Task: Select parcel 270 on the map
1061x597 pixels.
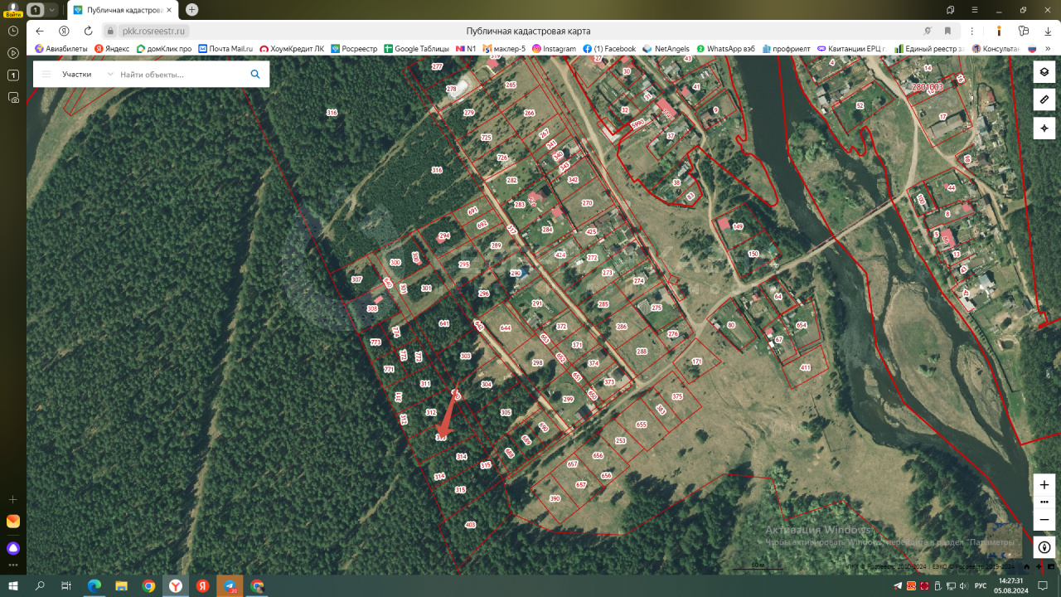Action: [x=588, y=203]
